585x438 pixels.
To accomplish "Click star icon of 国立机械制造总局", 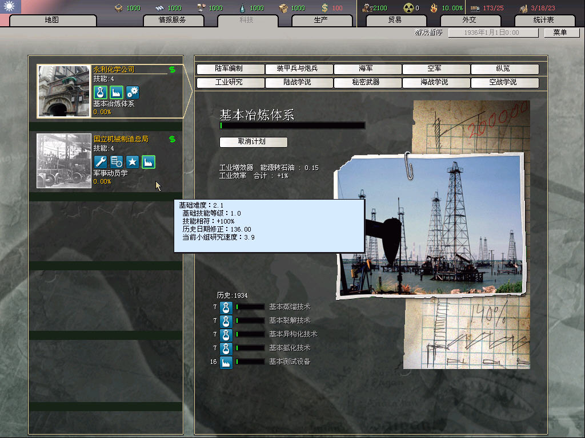I will tap(133, 162).
